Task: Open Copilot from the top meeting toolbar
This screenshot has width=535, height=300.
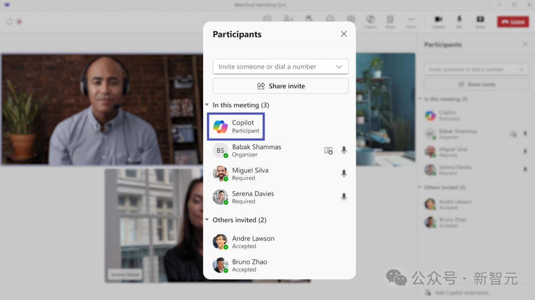Action: (x=370, y=20)
